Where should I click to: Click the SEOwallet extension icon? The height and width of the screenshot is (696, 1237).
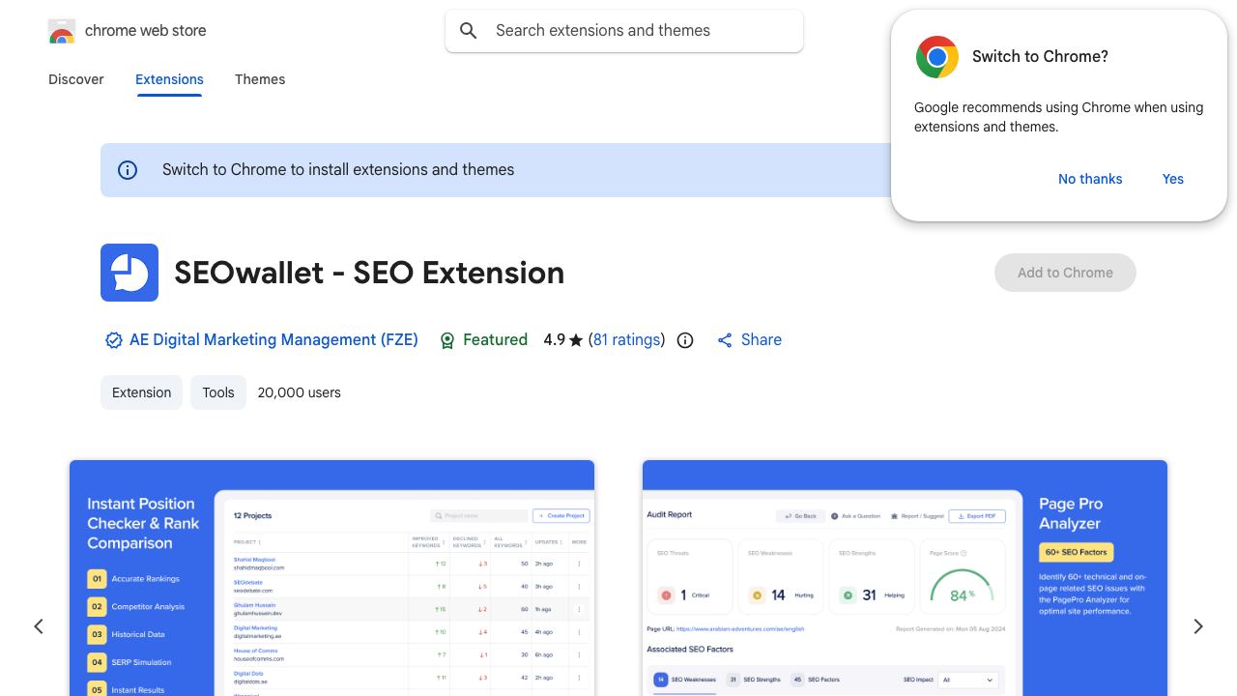coord(129,273)
